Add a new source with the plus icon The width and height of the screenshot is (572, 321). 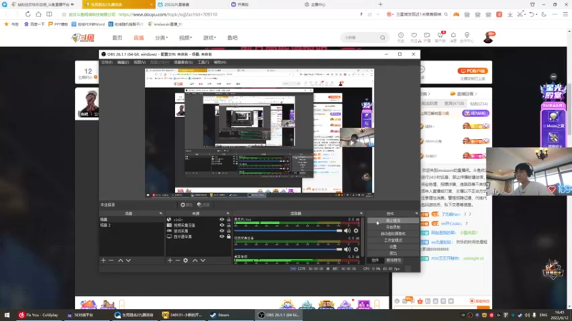(170, 260)
